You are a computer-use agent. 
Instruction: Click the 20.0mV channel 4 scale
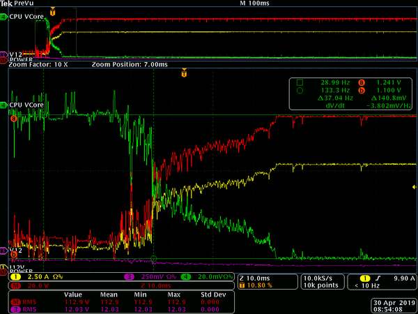210,277
